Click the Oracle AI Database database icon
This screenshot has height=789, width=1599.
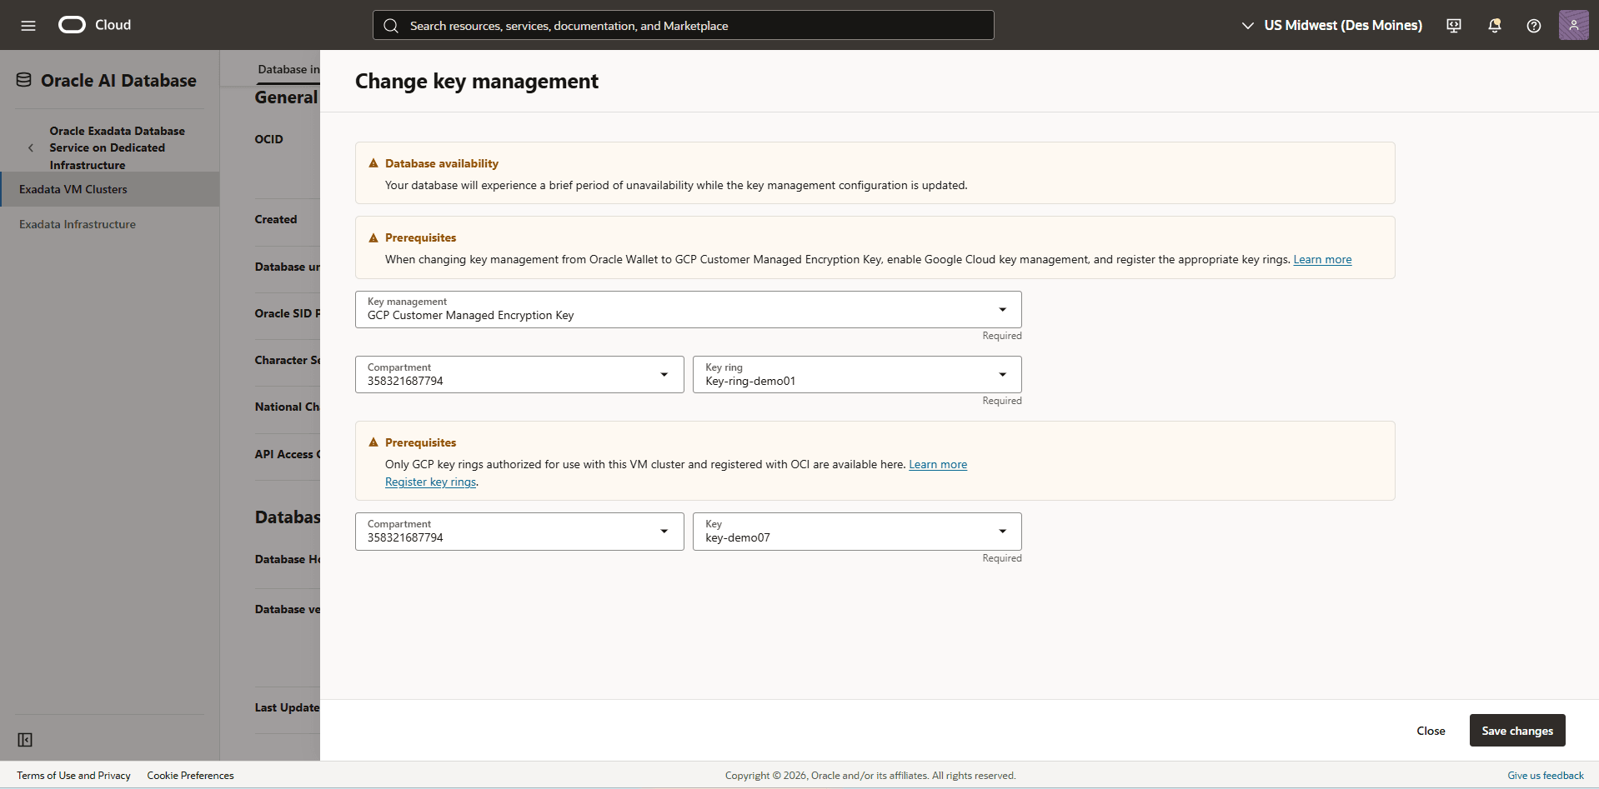point(23,79)
